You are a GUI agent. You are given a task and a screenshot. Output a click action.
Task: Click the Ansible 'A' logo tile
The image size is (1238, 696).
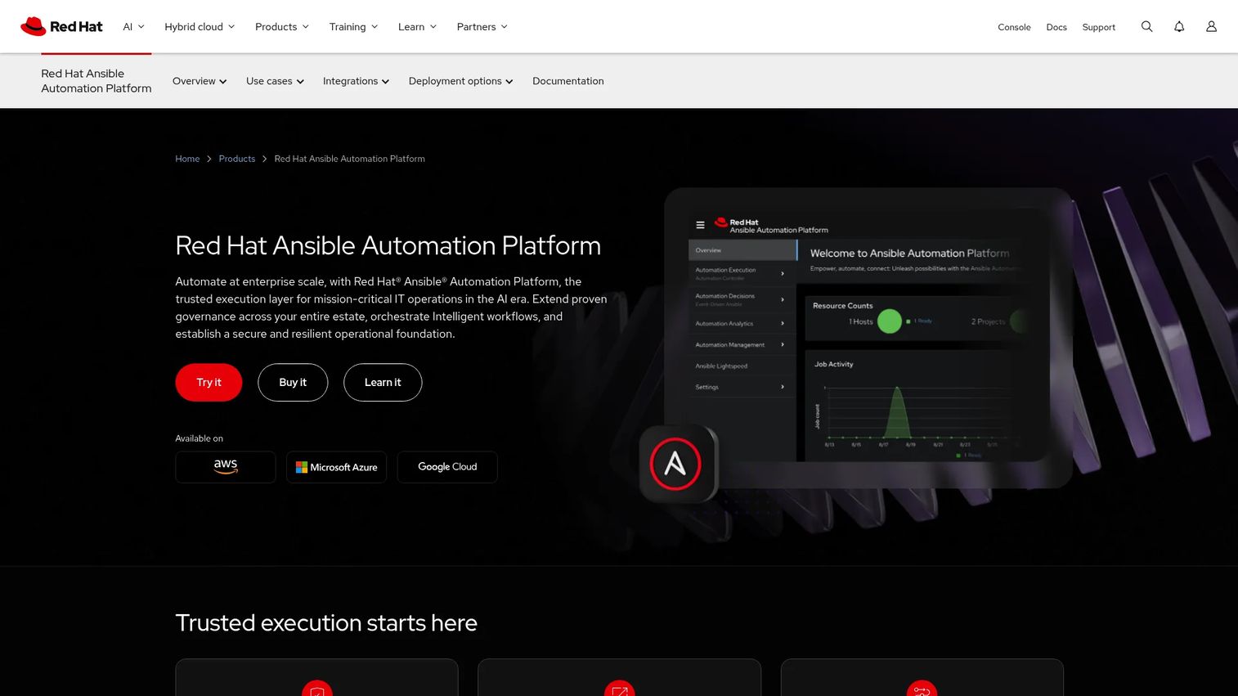pyautogui.click(x=675, y=464)
